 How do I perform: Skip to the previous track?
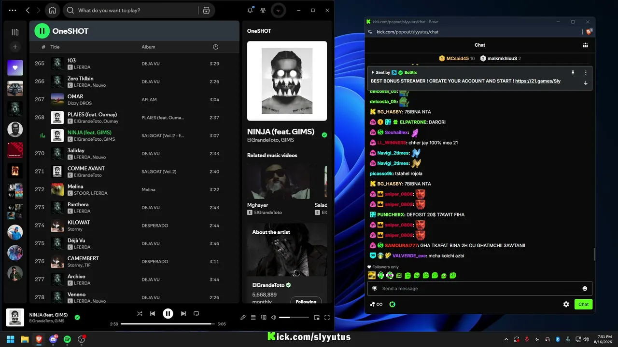(x=153, y=314)
